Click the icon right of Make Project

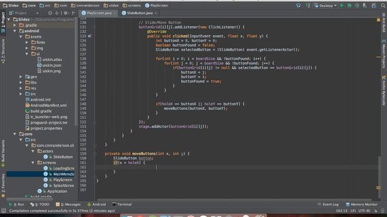[x=308, y=5]
